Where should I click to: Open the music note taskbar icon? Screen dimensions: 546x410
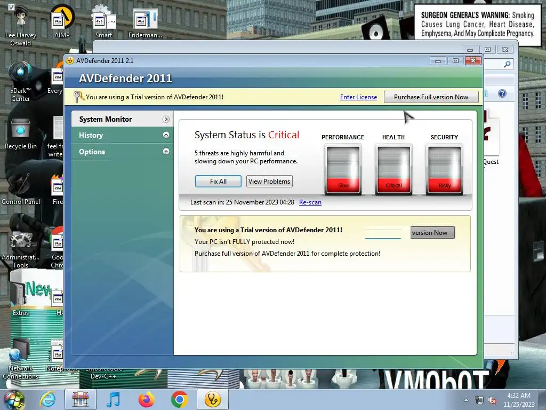point(113,399)
